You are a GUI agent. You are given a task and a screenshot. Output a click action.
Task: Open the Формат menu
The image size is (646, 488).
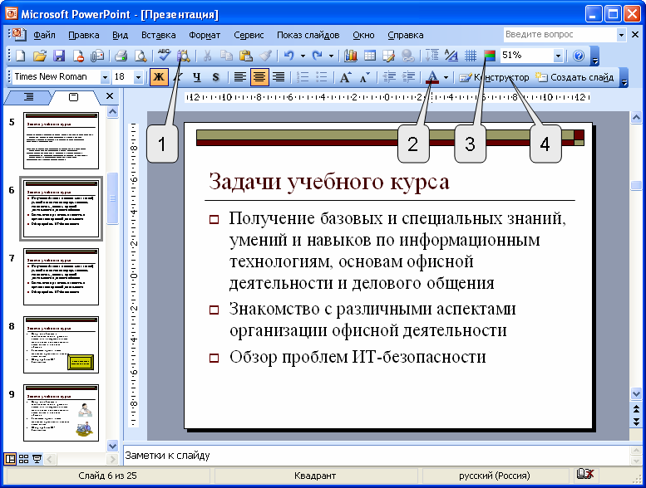tap(205, 35)
